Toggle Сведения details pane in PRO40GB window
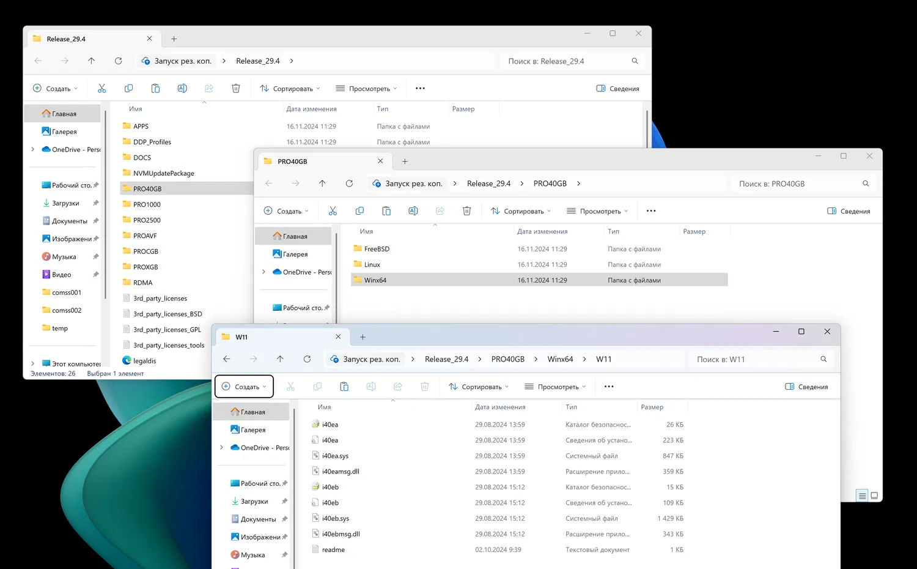The width and height of the screenshot is (917, 569). 849,211
